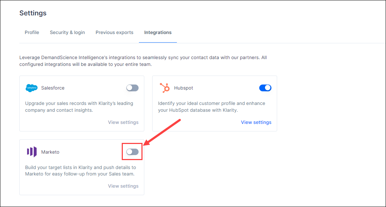Open View settings for Salesforce

(x=123, y=122)
